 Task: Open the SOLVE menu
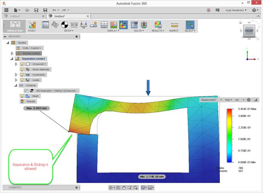click(x=139, y=31)
